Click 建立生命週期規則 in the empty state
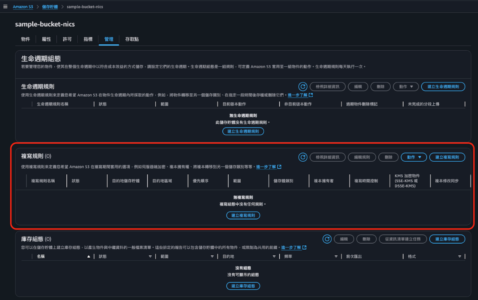This screenshot has height=300, width=478. pos(243,131)
